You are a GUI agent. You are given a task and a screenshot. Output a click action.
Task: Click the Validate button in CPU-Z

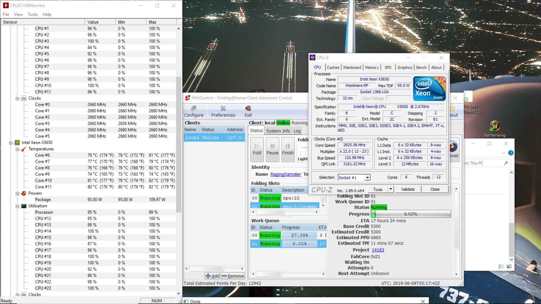click(x=408, y=189)
